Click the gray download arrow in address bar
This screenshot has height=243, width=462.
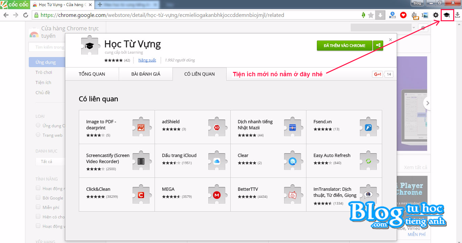pyautogui.click(x=380, y=15)
